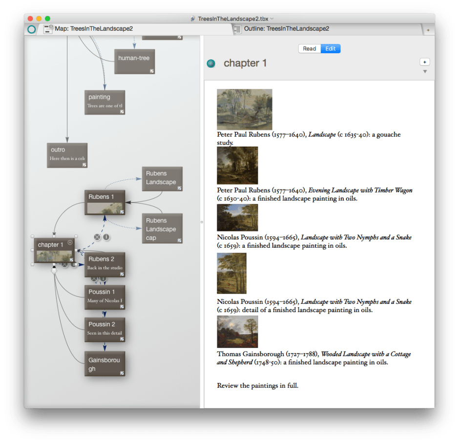
Task: Open the TreesInTheLandscape2.tbx title dropdown
Action: [272, 19]
